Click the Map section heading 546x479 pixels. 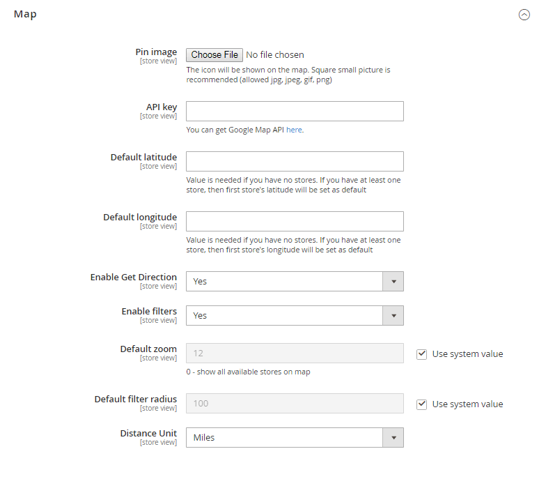pyautogui.click(x=25, y=14)
